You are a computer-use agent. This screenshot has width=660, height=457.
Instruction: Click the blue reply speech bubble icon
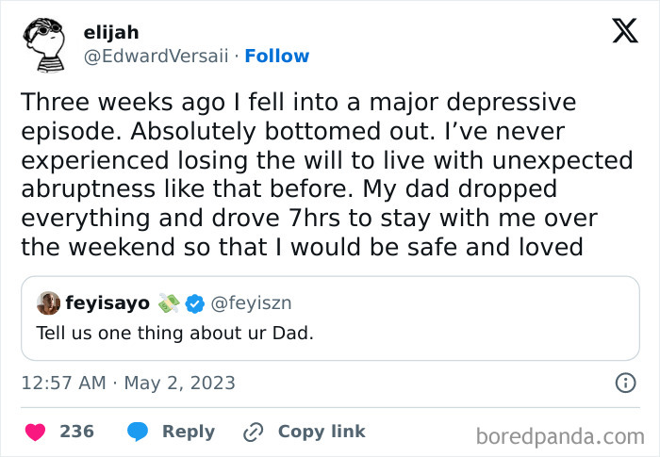click(138, 432)
